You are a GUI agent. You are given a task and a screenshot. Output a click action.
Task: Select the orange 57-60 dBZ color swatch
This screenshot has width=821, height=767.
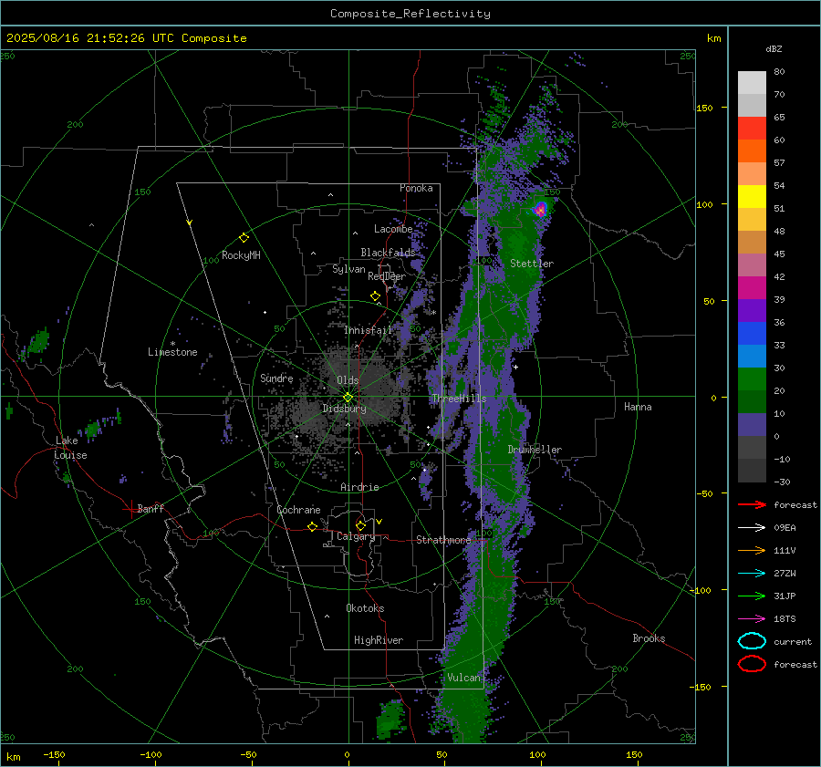[x=752, y=151]
